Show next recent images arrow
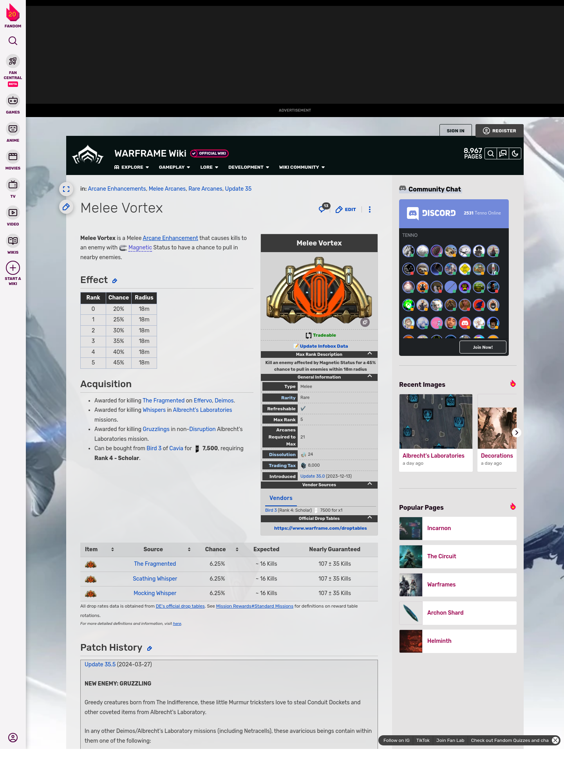Image resolution: width=564 pixels, height=783 pixels. (x=517, y=433)
